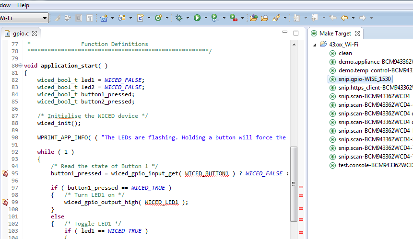The image size is (413, 239).
Task: Click the New C++ Class icon
Action: [159, 18]
